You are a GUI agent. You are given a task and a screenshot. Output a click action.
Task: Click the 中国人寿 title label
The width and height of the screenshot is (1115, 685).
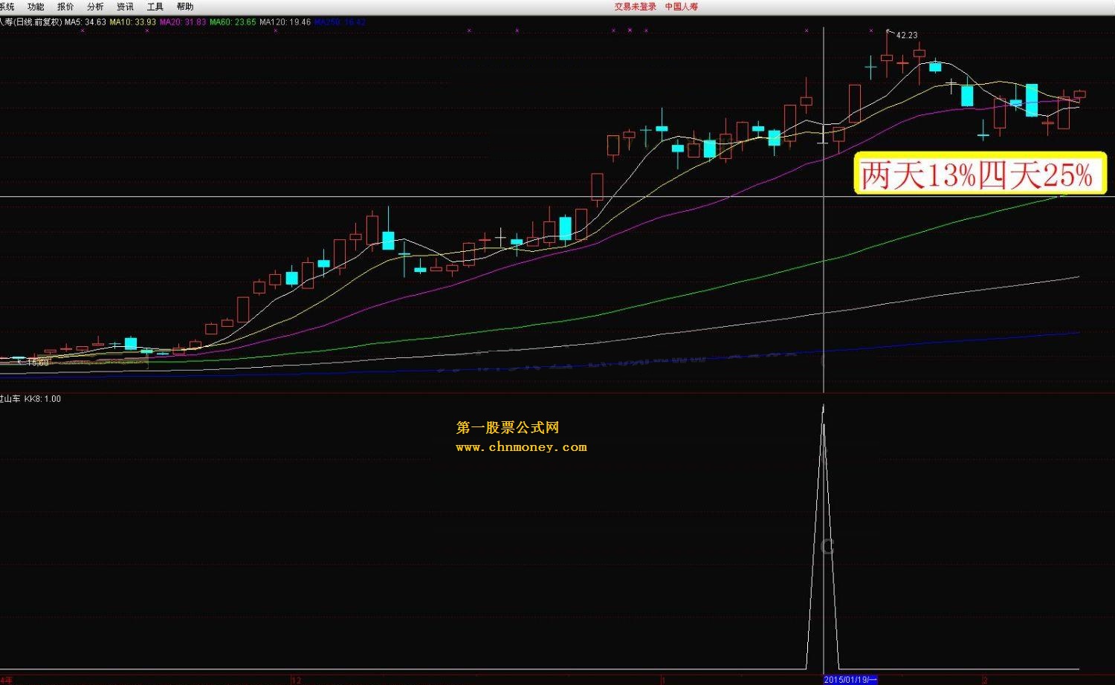682,7
